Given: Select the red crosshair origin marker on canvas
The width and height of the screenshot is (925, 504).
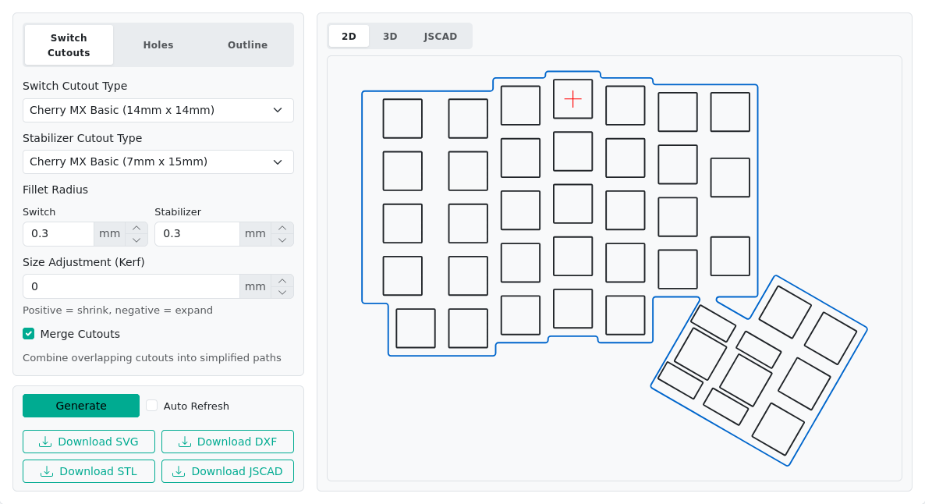Looking at the screenshot, I should (x=572, y=98).
